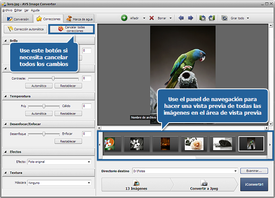The height and width of the screenshot is (198, 275).
Task: Select the white rose thumbnail
Action: pos(194,144)
